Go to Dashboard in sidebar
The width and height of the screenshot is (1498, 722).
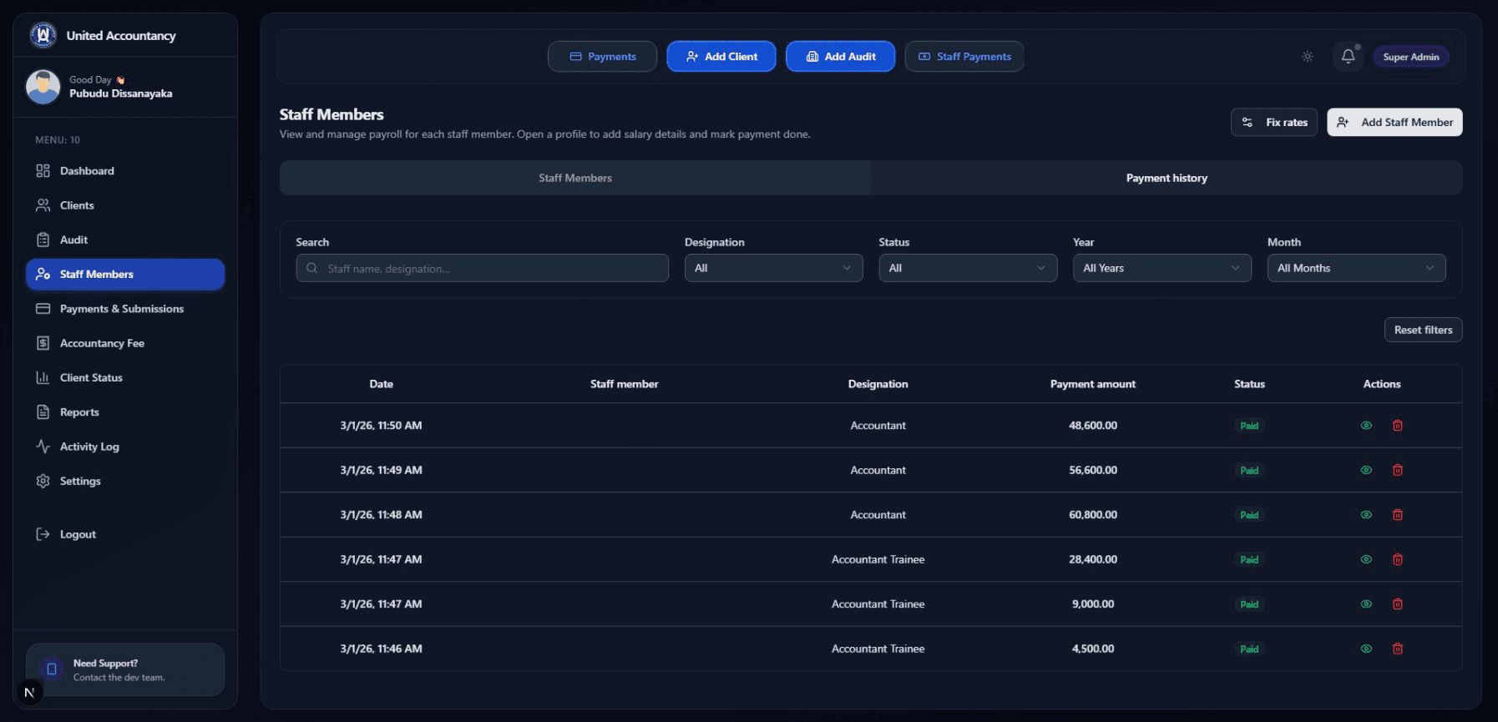tap(125, 171)
